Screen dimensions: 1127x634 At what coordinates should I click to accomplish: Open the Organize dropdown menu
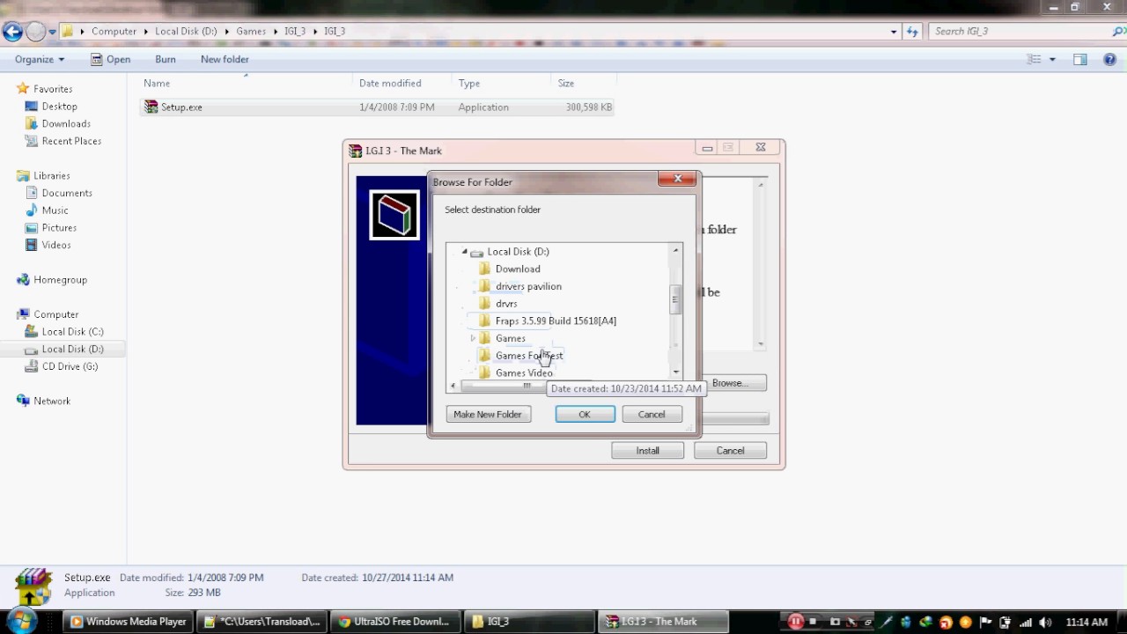(x=40, y=59)
